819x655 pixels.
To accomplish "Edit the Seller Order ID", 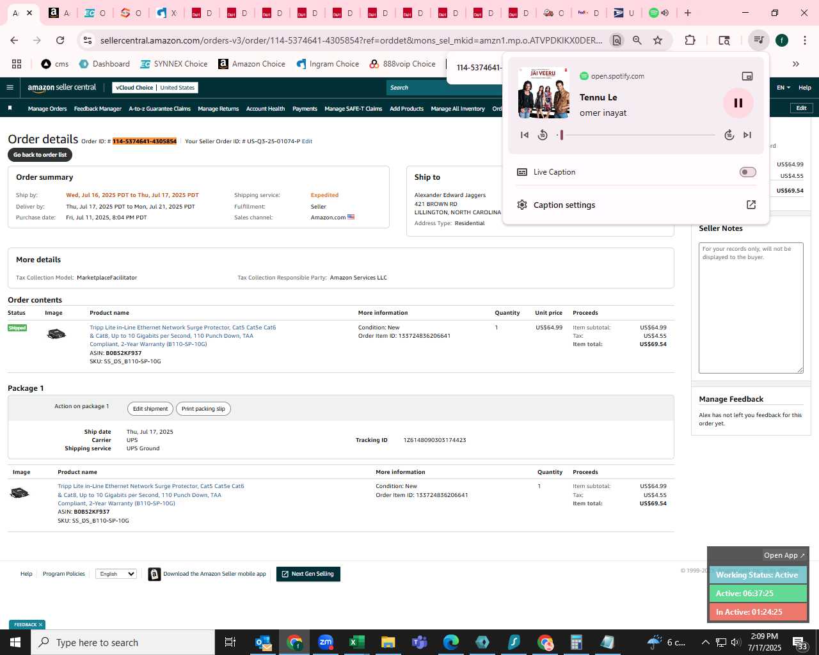I will pyautogui.click(x=307, y=141).
